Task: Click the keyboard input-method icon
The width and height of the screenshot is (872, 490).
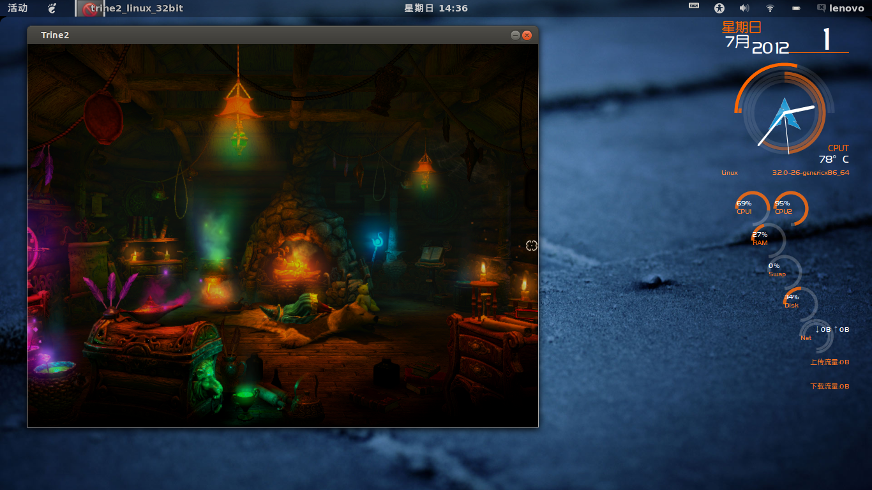Action: click(694, 6)
